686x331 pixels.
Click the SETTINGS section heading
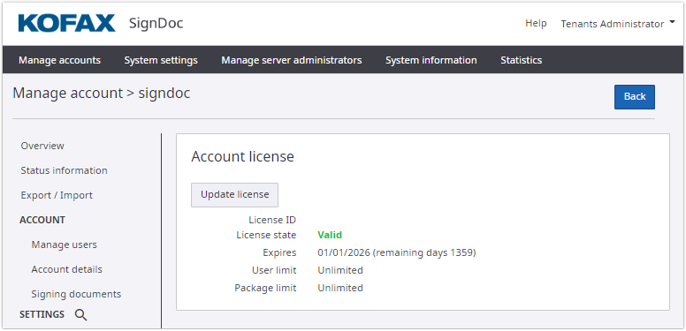[42, 314]
